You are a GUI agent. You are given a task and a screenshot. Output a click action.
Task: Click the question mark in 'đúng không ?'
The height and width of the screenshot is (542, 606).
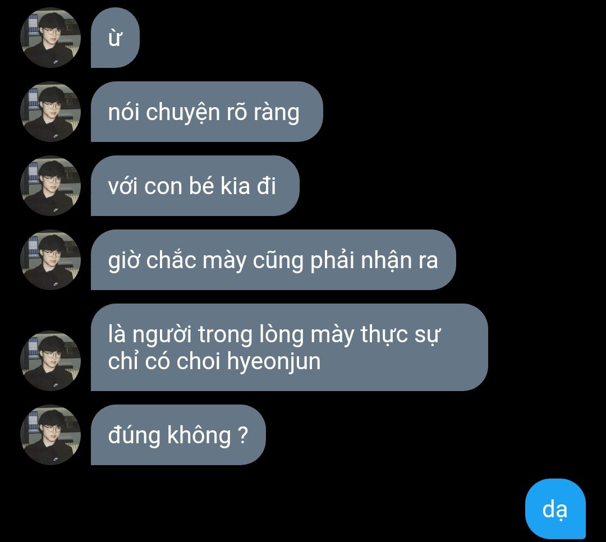(x=243, y=435)
